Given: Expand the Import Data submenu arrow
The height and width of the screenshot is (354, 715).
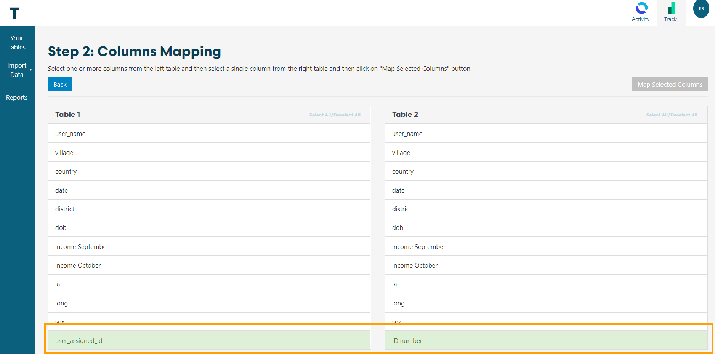Looking at the screenshot, I should (x=30, y=70).
